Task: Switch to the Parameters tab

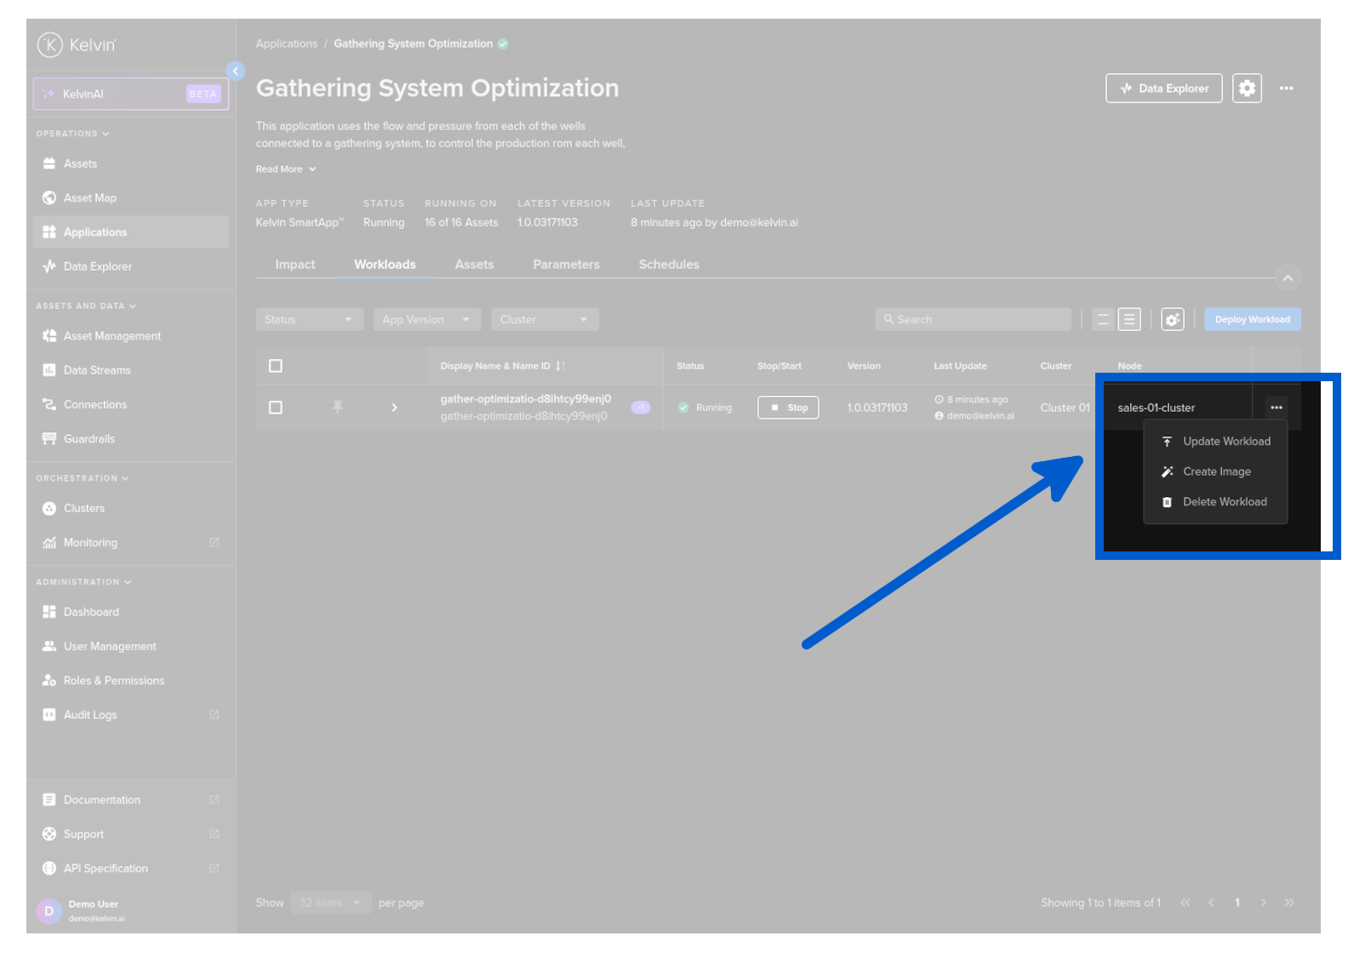Action: coord(566,265)
